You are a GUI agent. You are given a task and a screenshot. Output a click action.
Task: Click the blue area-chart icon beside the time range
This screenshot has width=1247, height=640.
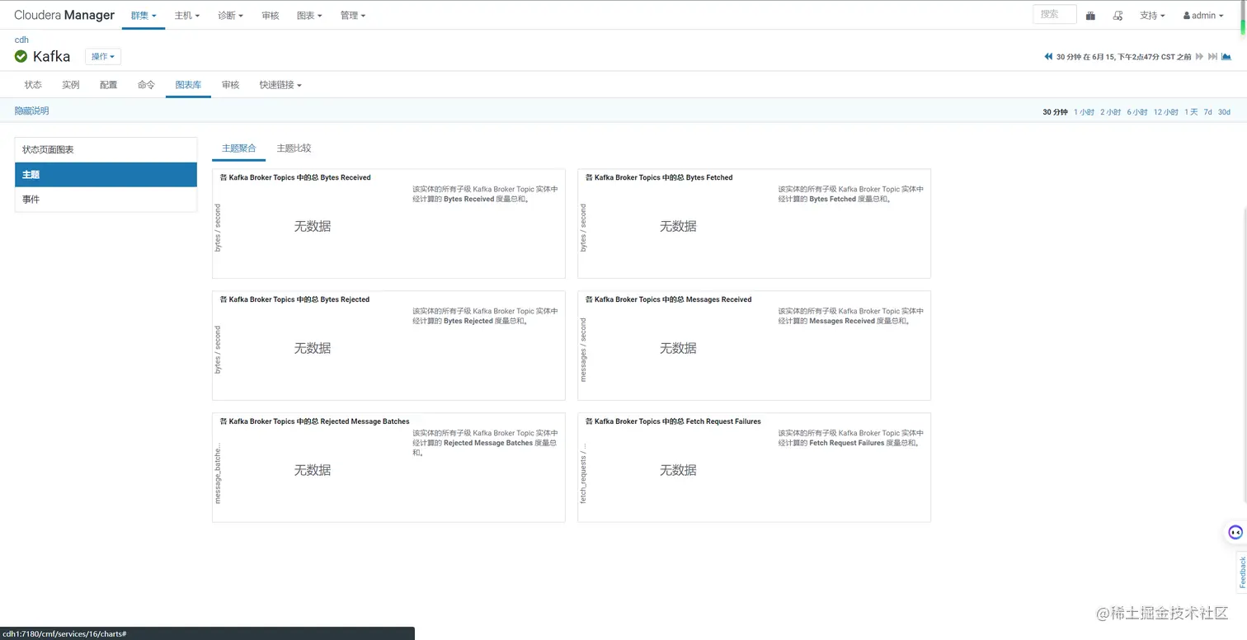[x=1226, y=56]
